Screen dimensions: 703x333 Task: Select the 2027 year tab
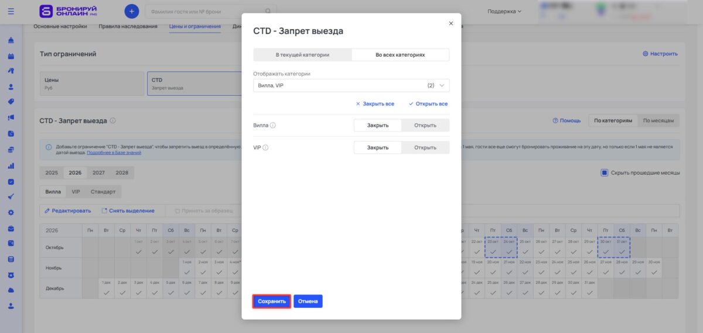(x=98, y=173)
